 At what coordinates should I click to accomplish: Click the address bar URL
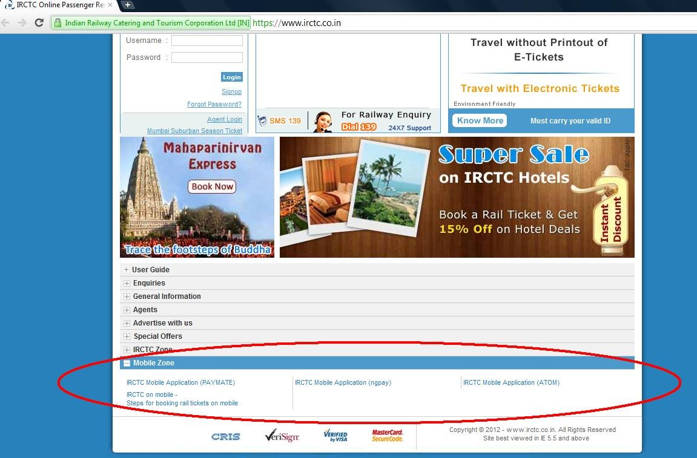[297, 22]
